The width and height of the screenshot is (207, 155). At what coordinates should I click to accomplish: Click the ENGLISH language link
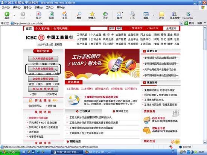pos(154,28)
